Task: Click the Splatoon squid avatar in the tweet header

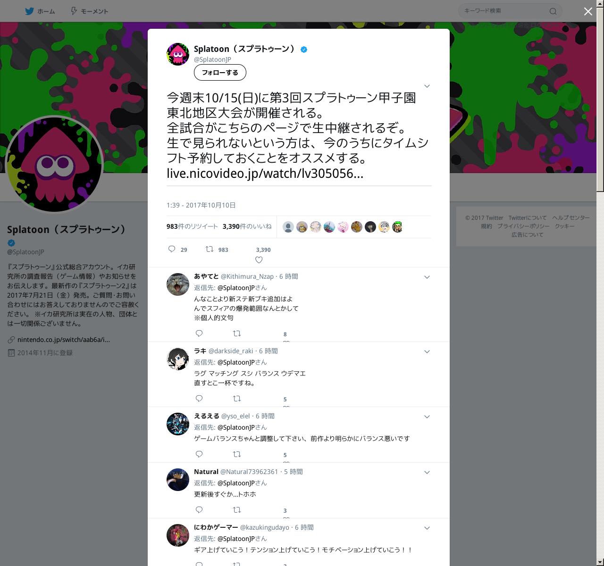Action: pos(178,54)
